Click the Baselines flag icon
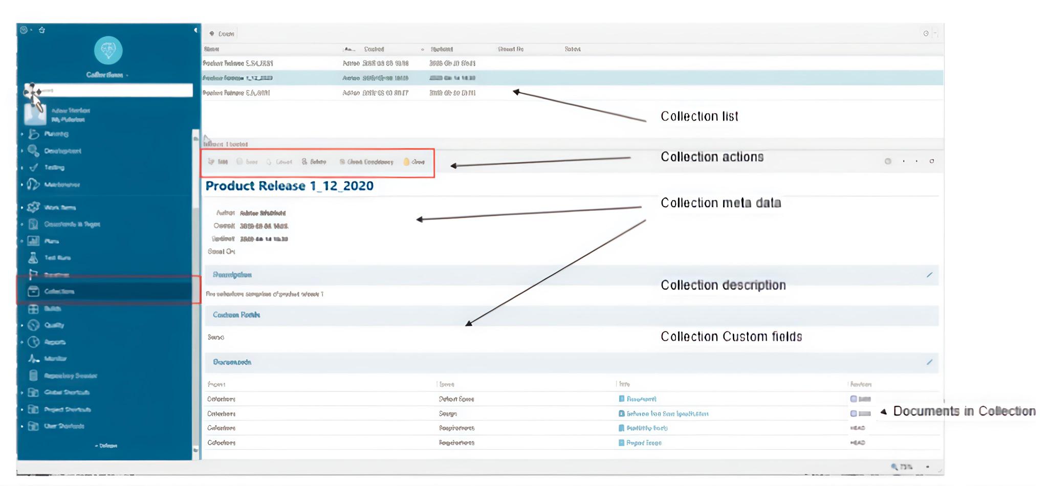 click(33, 274)
